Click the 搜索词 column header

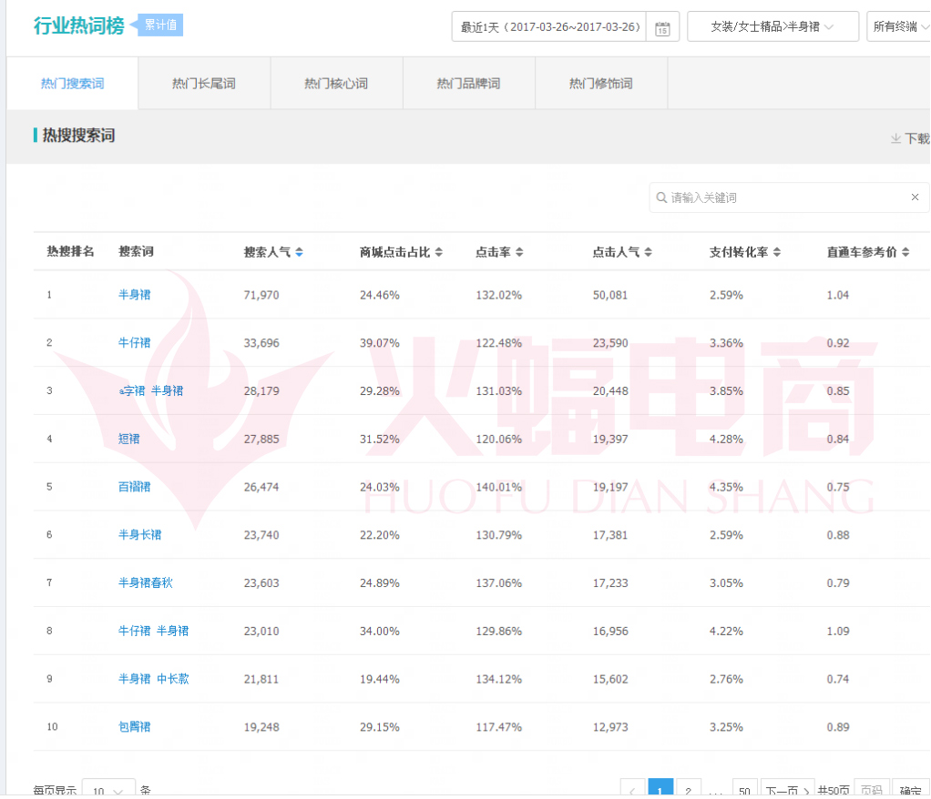point(136,251)
